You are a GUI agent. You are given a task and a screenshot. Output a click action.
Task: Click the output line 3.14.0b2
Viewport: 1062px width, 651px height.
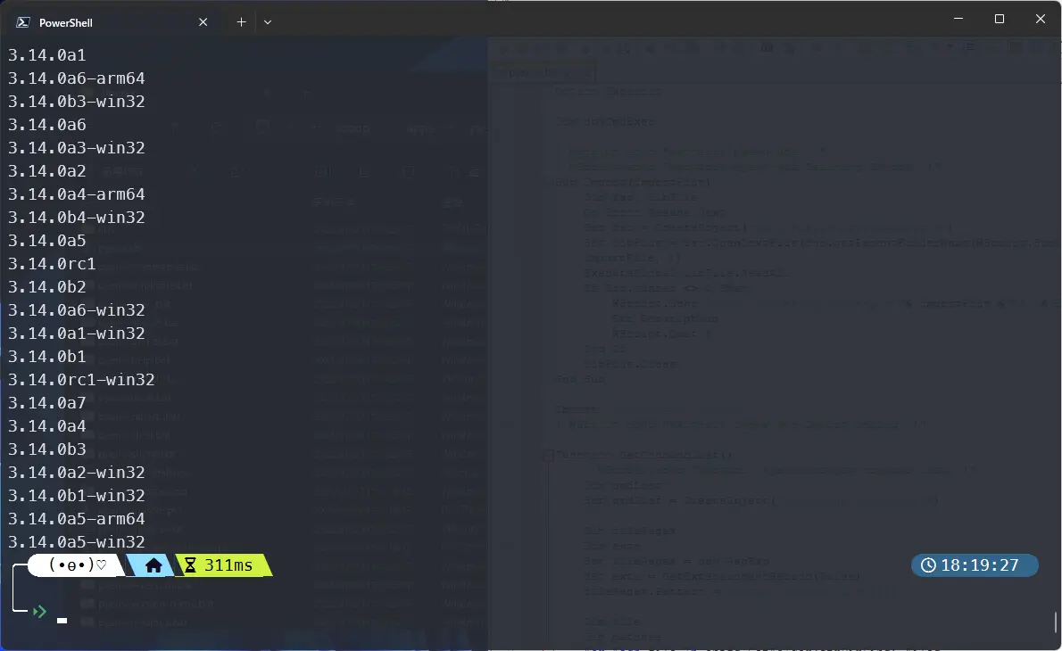coord(46,287)
